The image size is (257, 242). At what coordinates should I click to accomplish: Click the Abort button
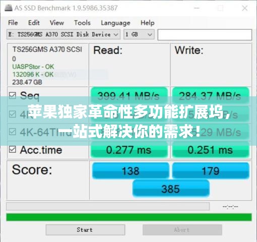coord(182,230)
